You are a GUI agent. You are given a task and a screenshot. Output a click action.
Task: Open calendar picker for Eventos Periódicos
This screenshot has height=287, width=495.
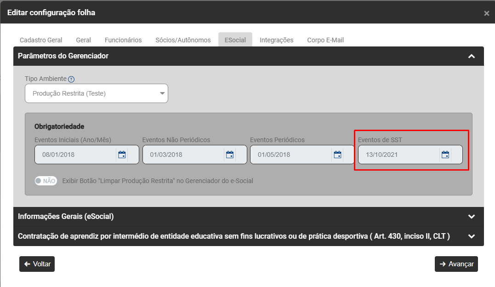pos(337,155)
